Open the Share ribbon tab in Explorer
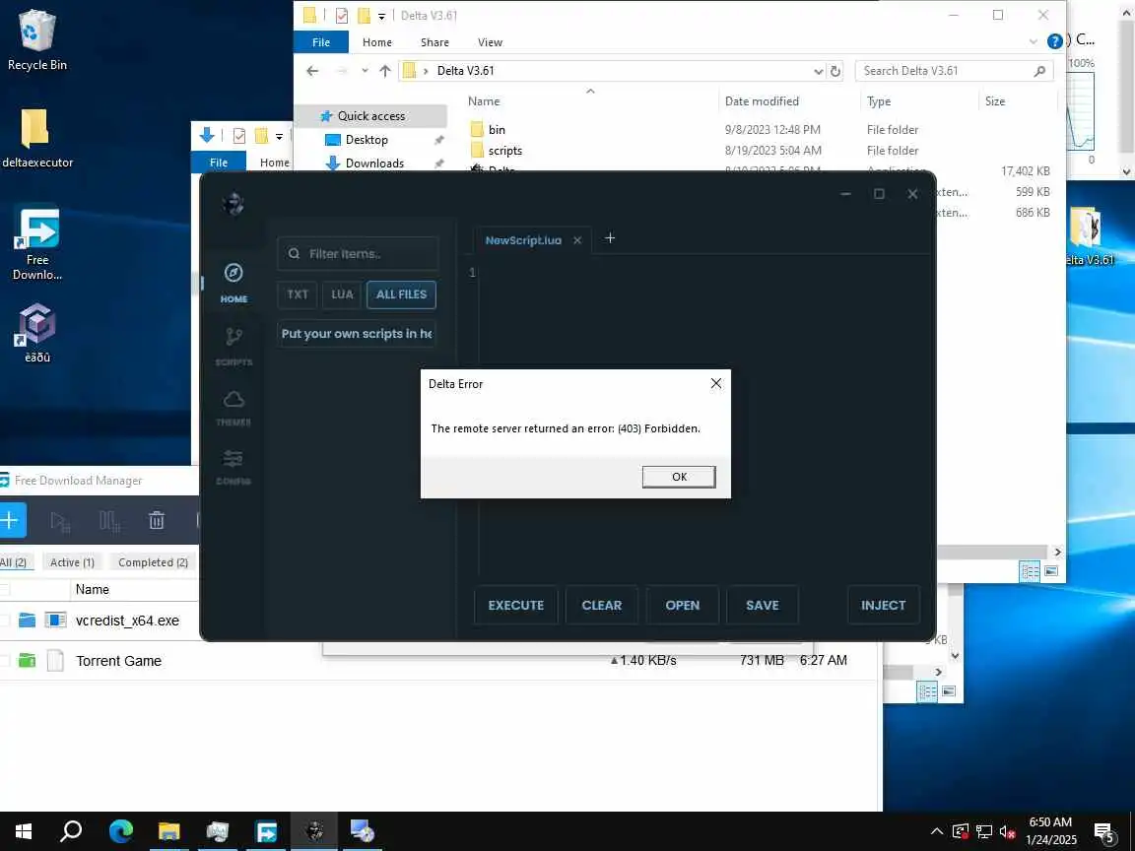Screen dimensions: 1135x851 click(x=434, y=42)
